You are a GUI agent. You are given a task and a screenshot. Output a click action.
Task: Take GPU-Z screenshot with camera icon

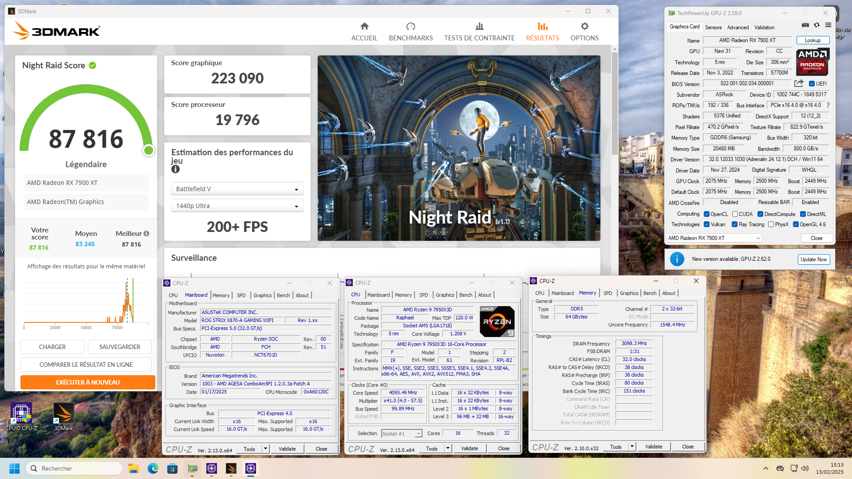(x=805, y=25)
